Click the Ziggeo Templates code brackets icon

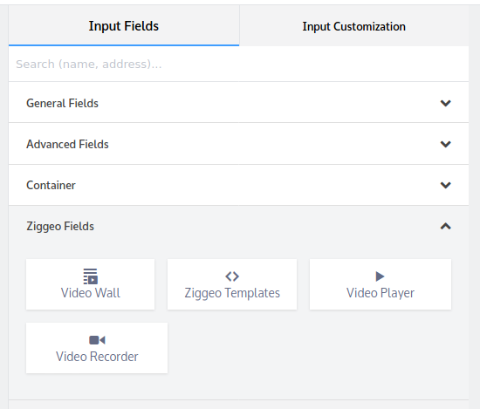tap(232, 276)
